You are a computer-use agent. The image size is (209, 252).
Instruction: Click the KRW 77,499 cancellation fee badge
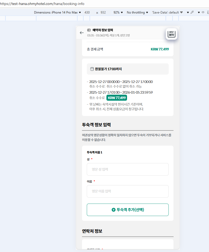tap(117, 98)
